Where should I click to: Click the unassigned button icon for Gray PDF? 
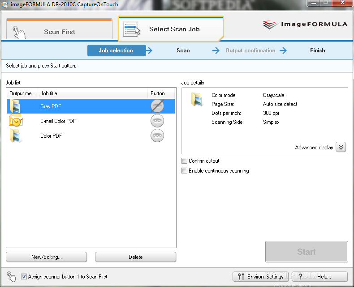click(157, 106)
